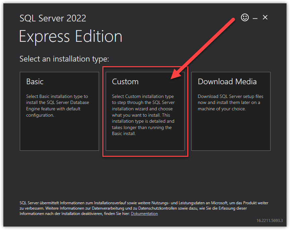Choose the Custom installation type
Image resolution: width=290 pixels, height=230 pixels.
coord(145,111)
